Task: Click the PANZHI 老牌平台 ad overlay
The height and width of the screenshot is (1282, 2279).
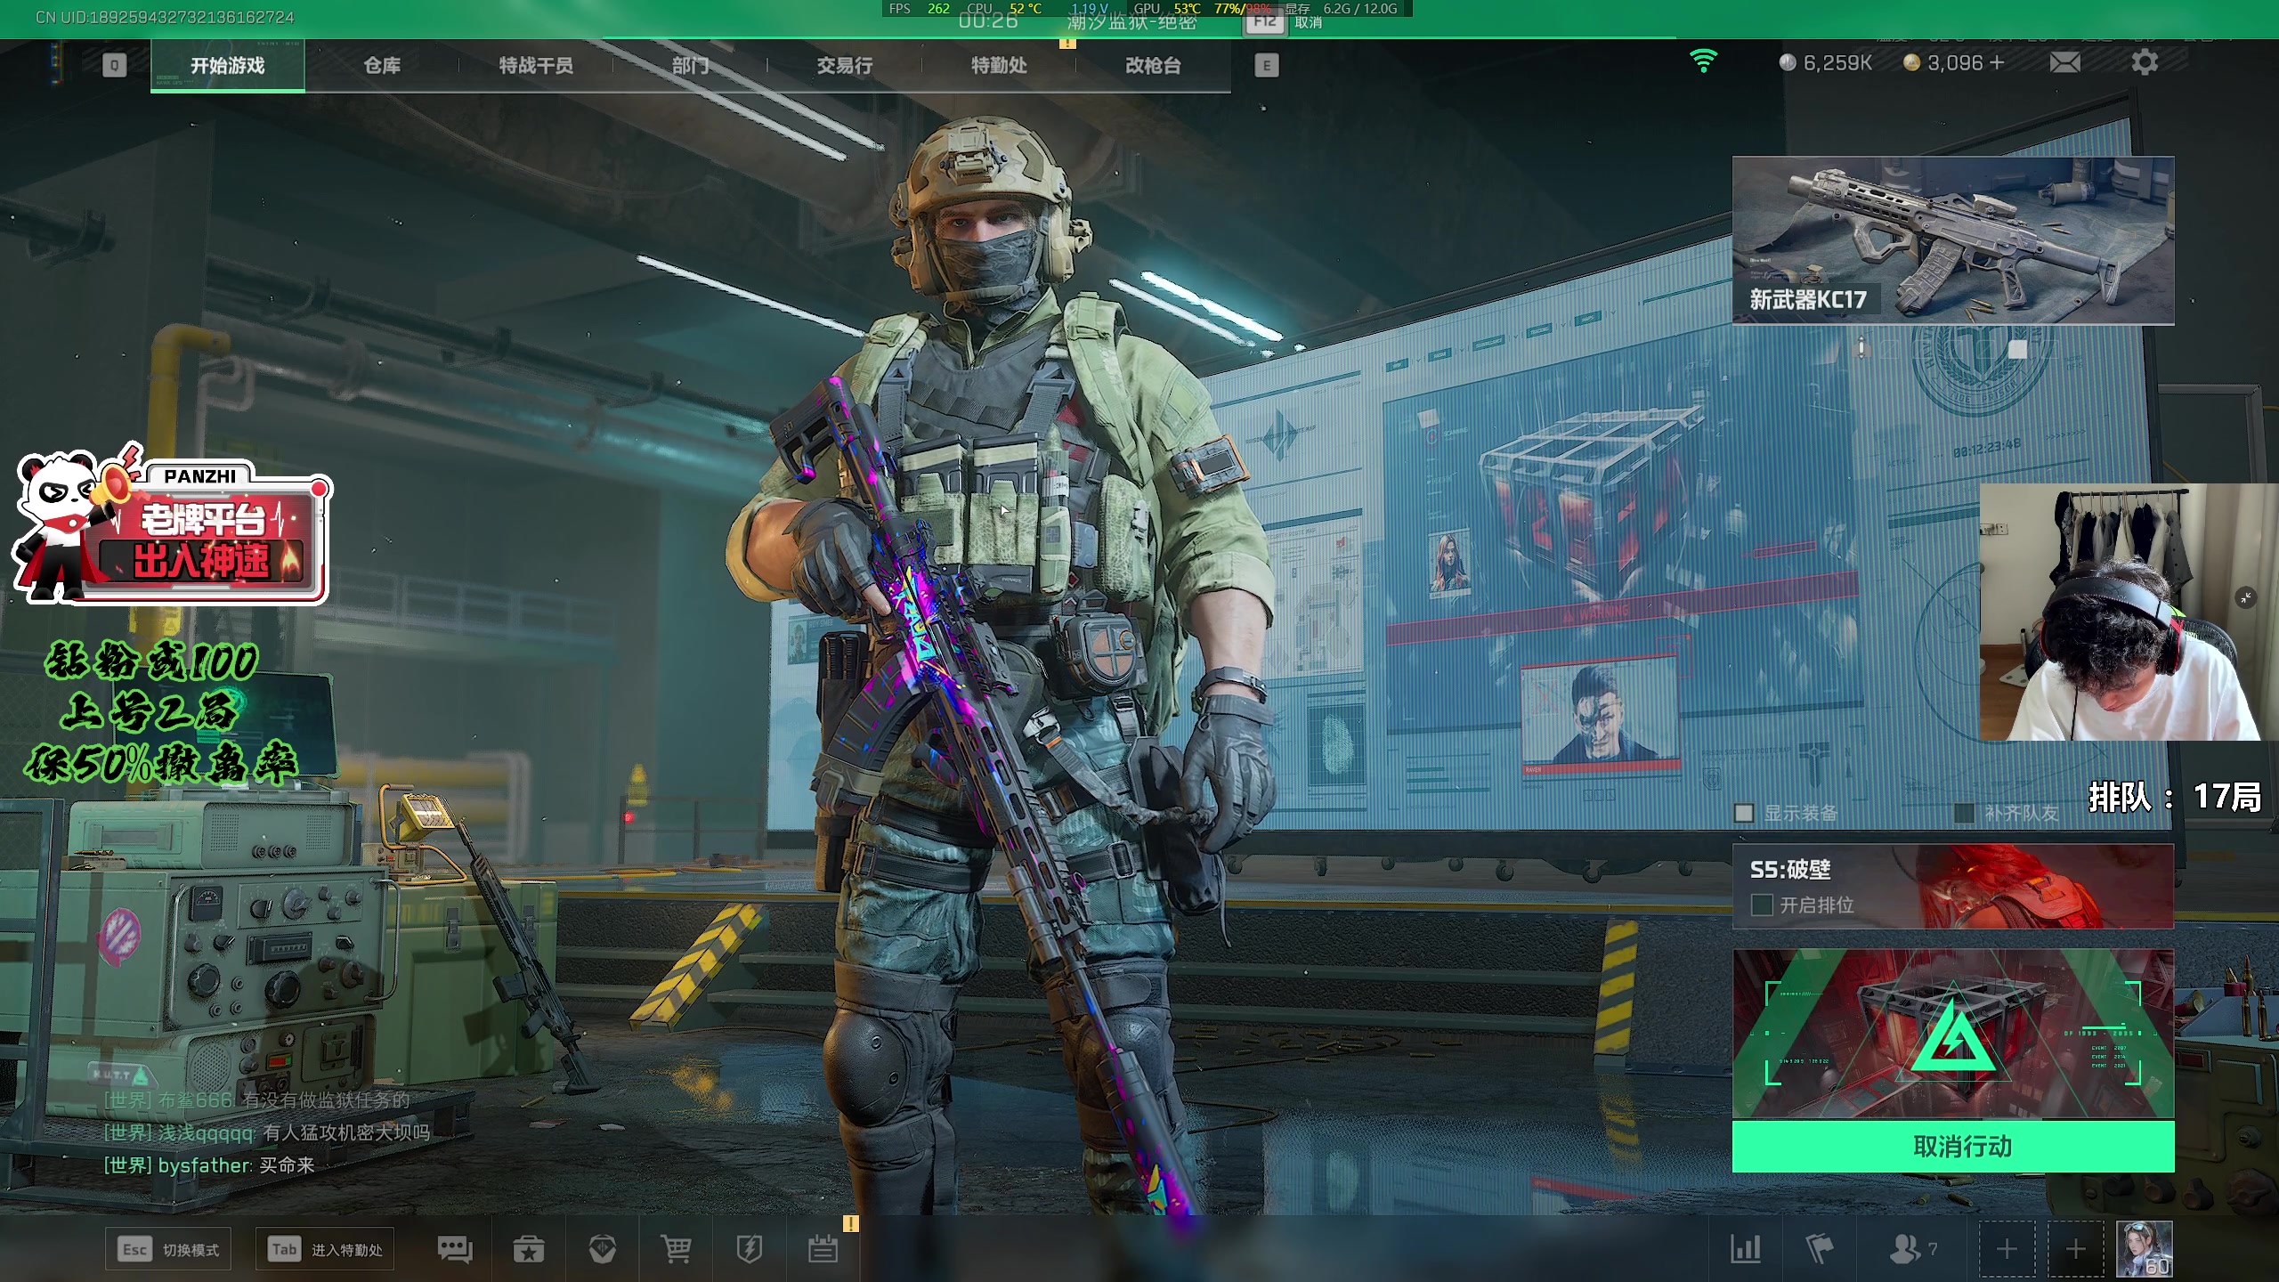Action: click(x=172, y=525)
